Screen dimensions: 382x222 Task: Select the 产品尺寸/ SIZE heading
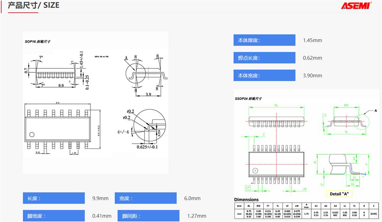(x=33, y=5)
